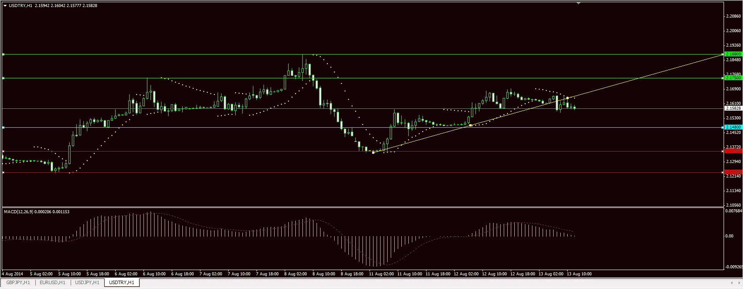The image size is (743, 289).
Task: Switch to the GBPJPY,H1 chart tab
Action: coord(18,282)
